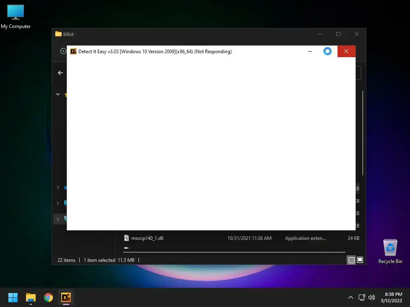Screen dimensions: 410x307
Task: Close the 64bit Explorer window
Action: click(357, 34)
